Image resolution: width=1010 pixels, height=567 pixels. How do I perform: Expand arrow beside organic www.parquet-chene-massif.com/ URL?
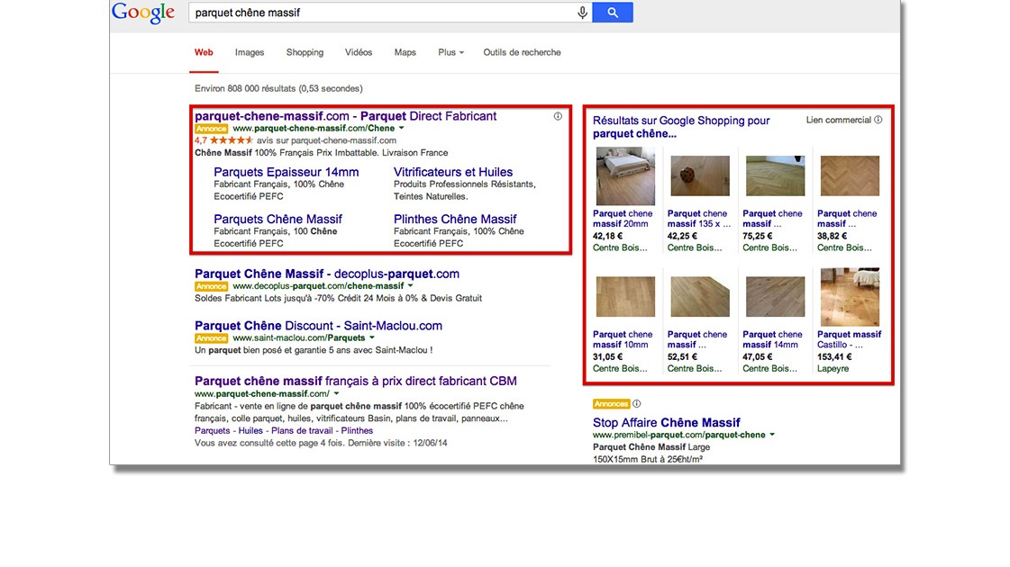coord(336,393)
